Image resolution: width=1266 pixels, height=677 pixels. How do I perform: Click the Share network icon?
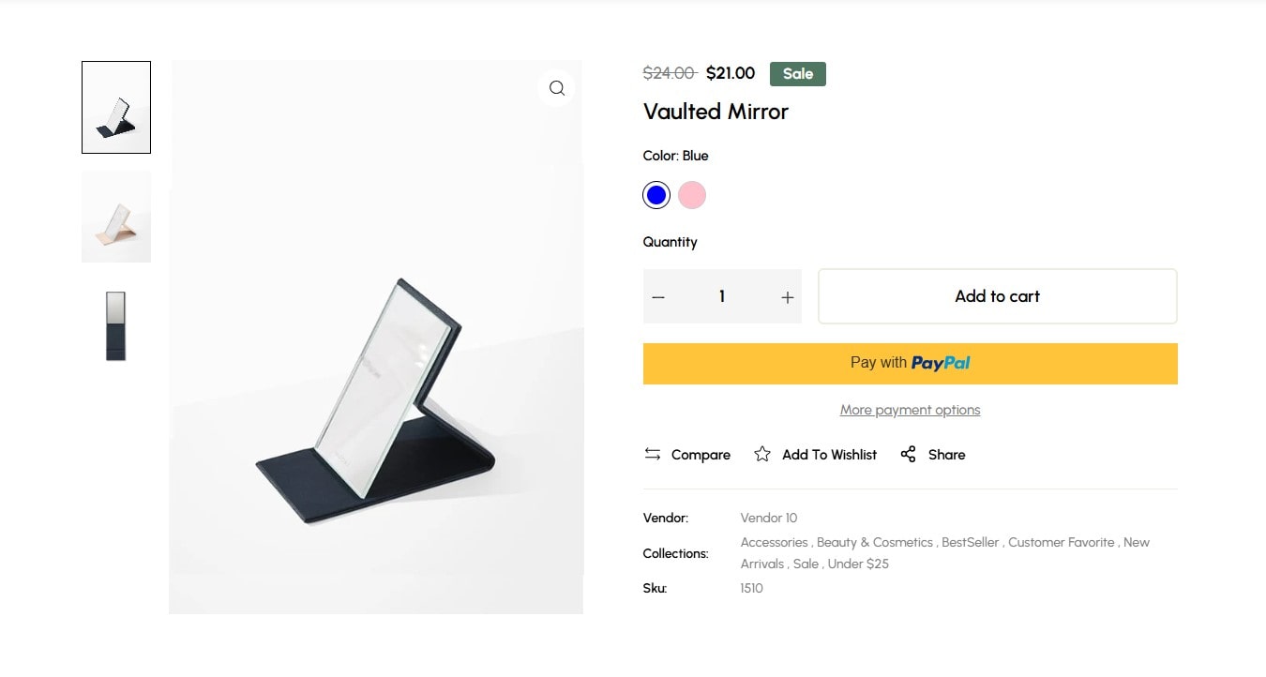pyautogui.click(x=908, y=454)
